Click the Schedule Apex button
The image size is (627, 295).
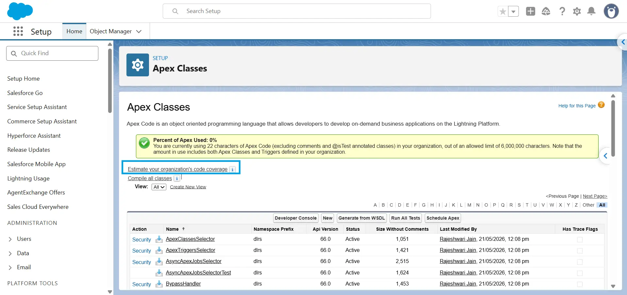tap(443, 218)
